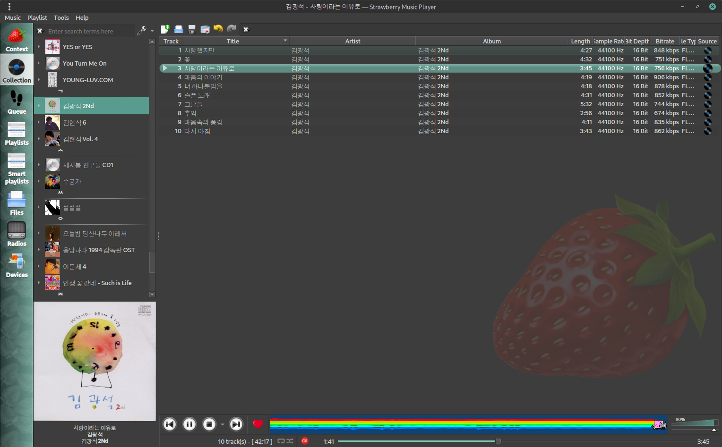Click the save playlist floppy icon

(192, 29)
